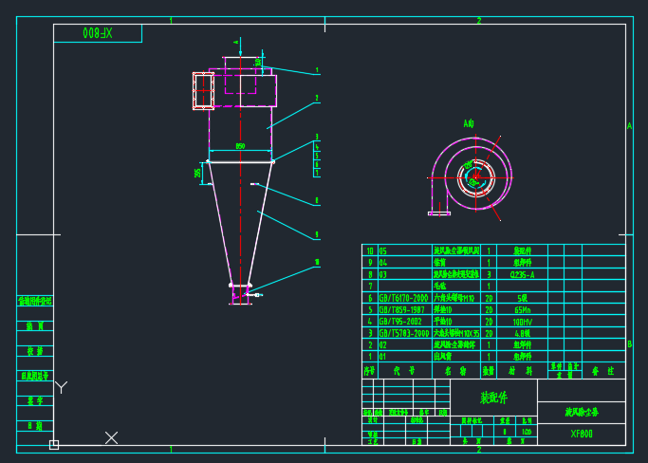Select balloon callout number 2 beside cylinder
Screen dimensions: 648x463
click(x=317, y=98)
